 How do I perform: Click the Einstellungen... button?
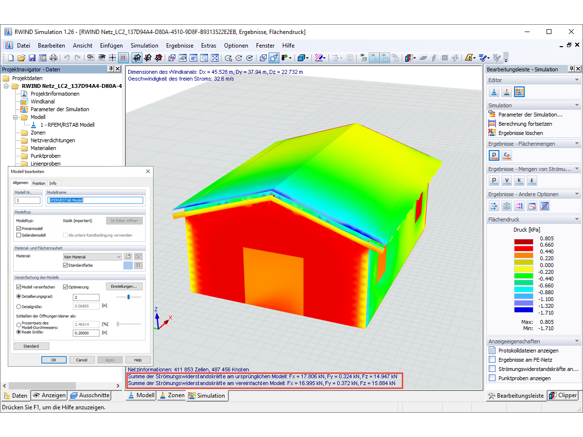pyautogui.click(x=124, y=286)
